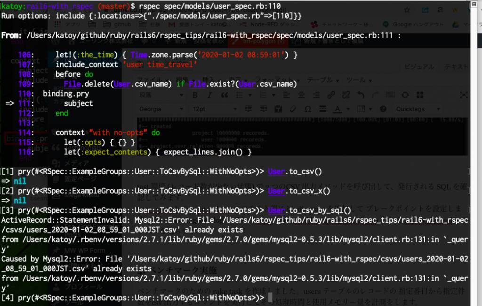
Task: Insert a special character with the omega icon
Action: 307,109
